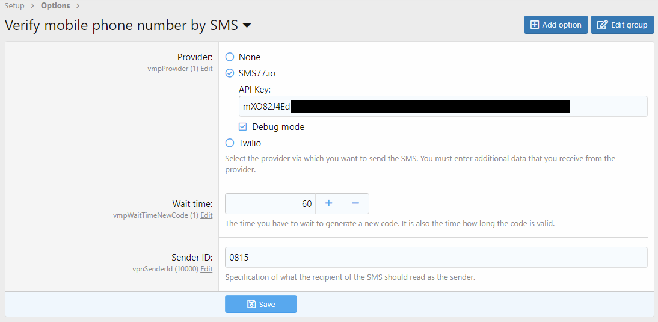
Task: Increase wait time with the plus stepper
Action: [x=329, y=203]
